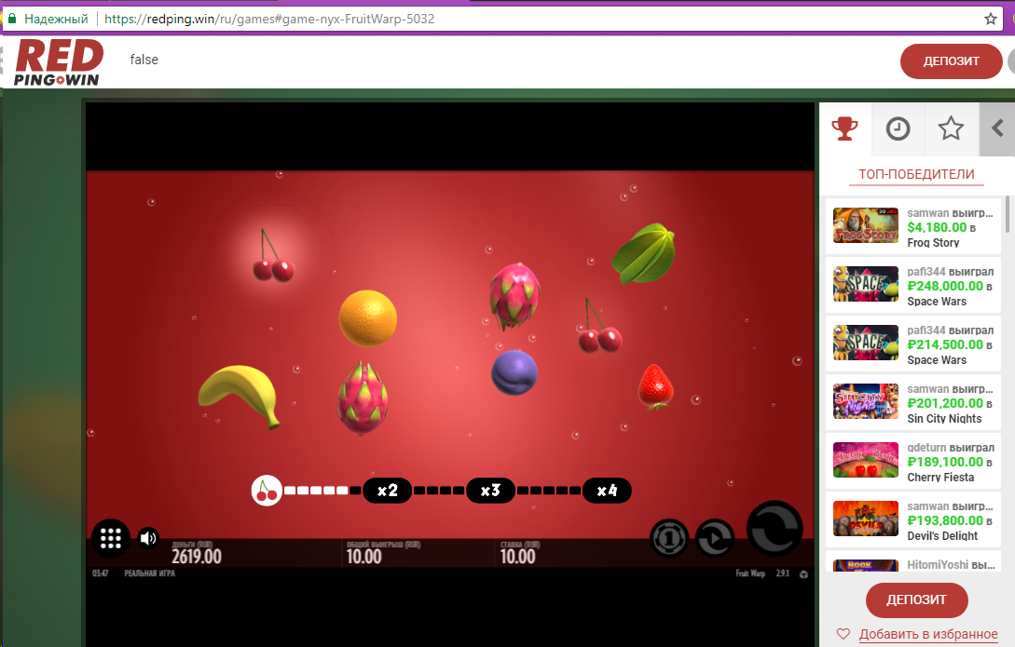Click the ₽248,000.00 win amount
The height and width of the screenshot is (647, 1015).
pyautogui.click(x=945, y=287)
